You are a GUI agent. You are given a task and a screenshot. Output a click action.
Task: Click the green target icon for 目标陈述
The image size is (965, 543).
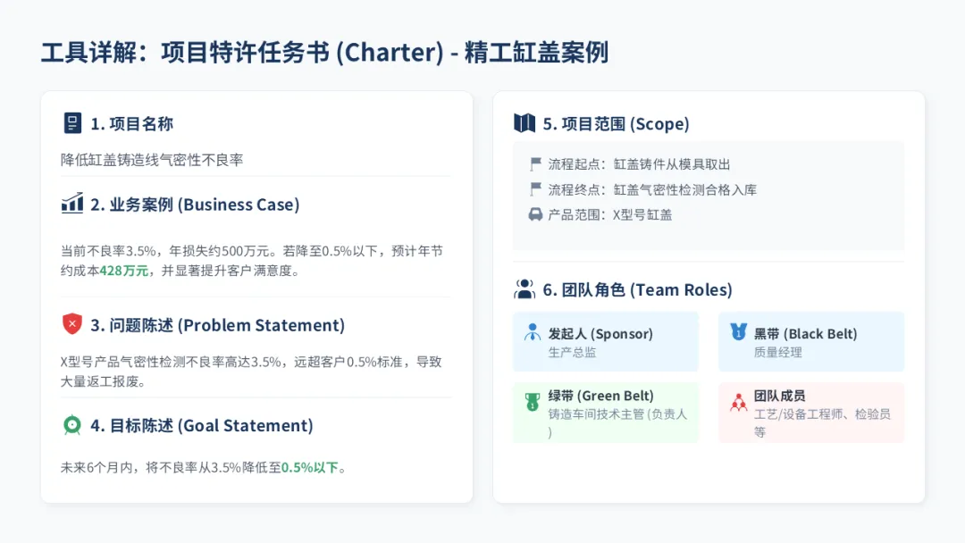(72, 425)
